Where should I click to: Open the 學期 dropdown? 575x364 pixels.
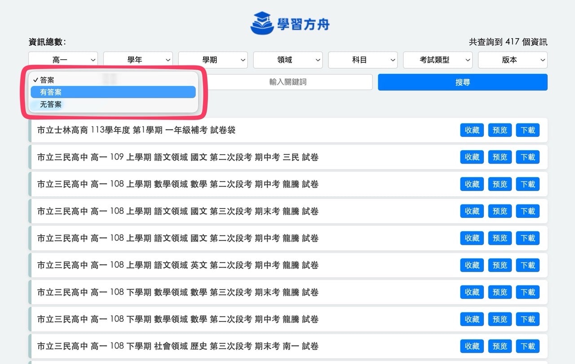[x=213, y=60]
